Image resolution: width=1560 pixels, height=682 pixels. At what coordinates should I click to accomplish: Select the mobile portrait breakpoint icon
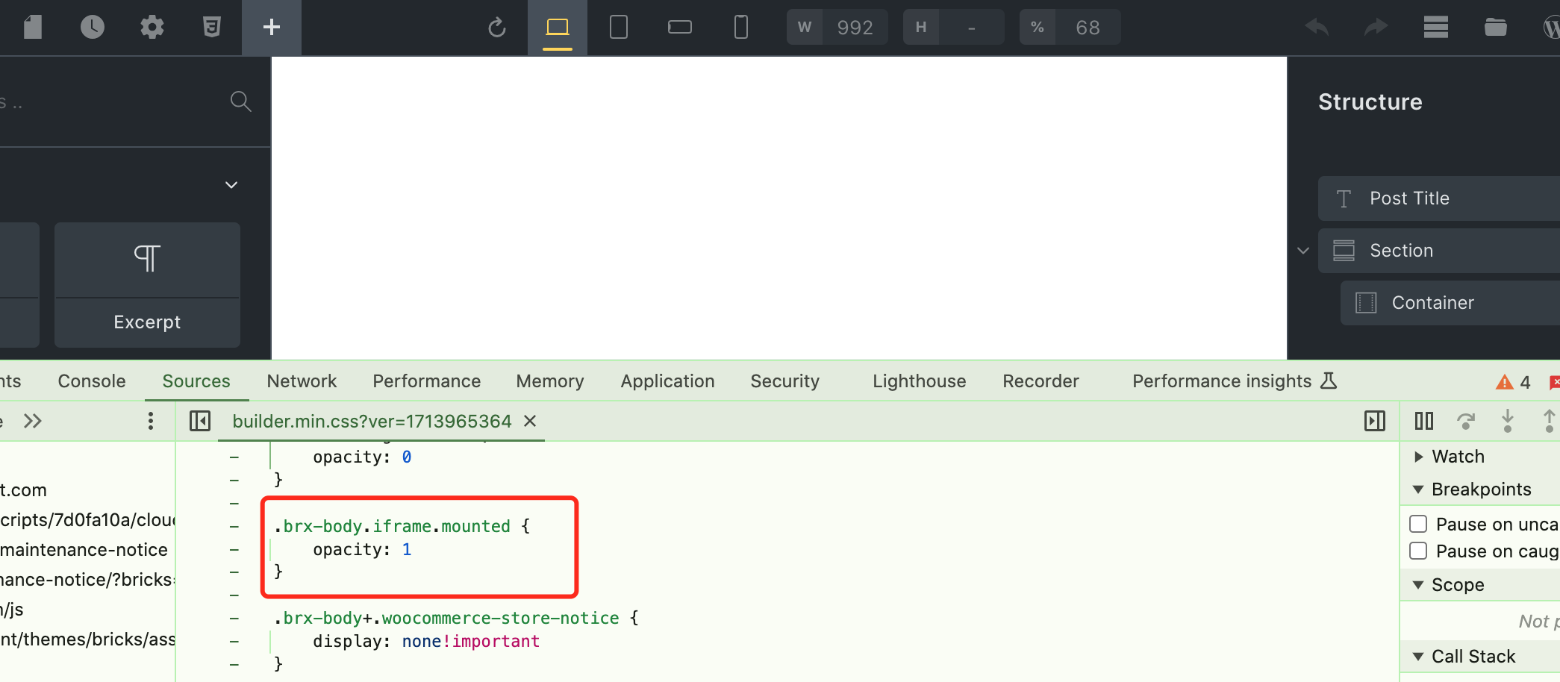[x=741, y=28]
